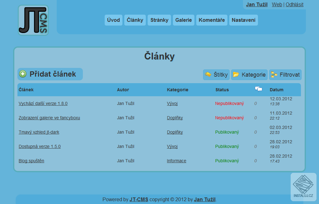Image resolution: width=319 pixels, height=204 pixels.
Task: Click author Jan Tužil in Blog spuštěn row
Action: [x=126, y=161]
